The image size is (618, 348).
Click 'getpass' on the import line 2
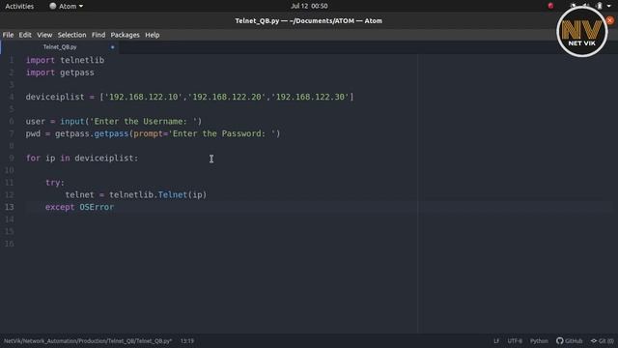tap(77, 72)
